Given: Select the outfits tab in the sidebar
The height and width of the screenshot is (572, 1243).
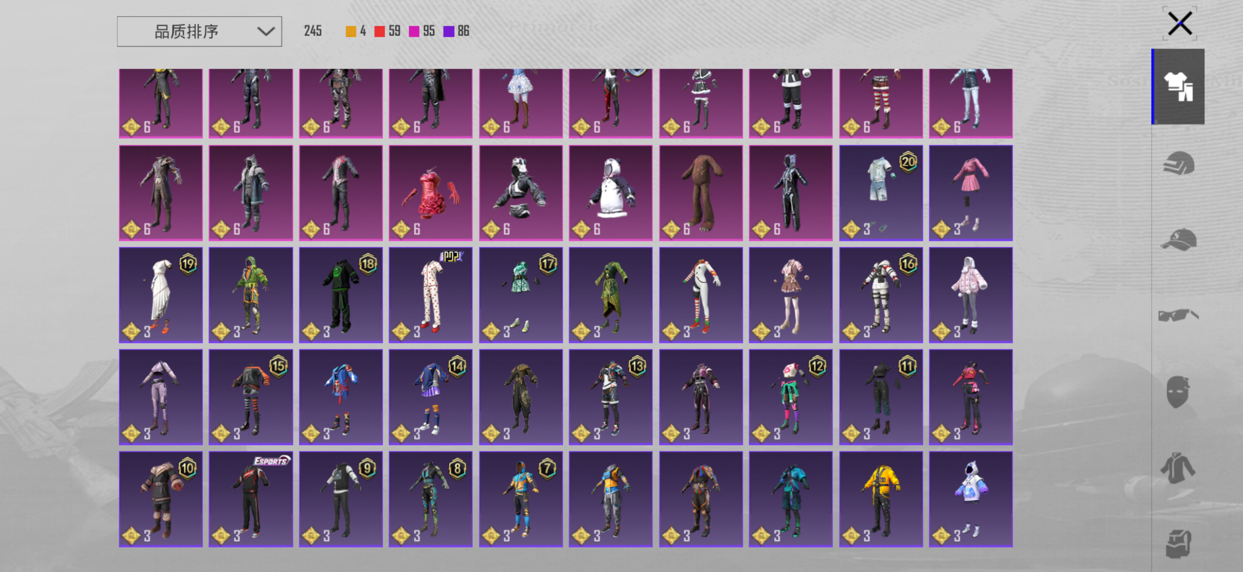Looking at the screenshot, I should (x=1178, y=87).
